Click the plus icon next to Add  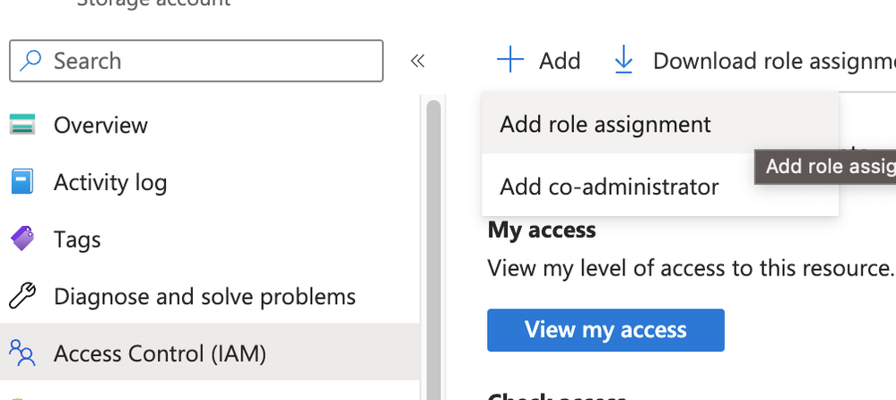510,61
